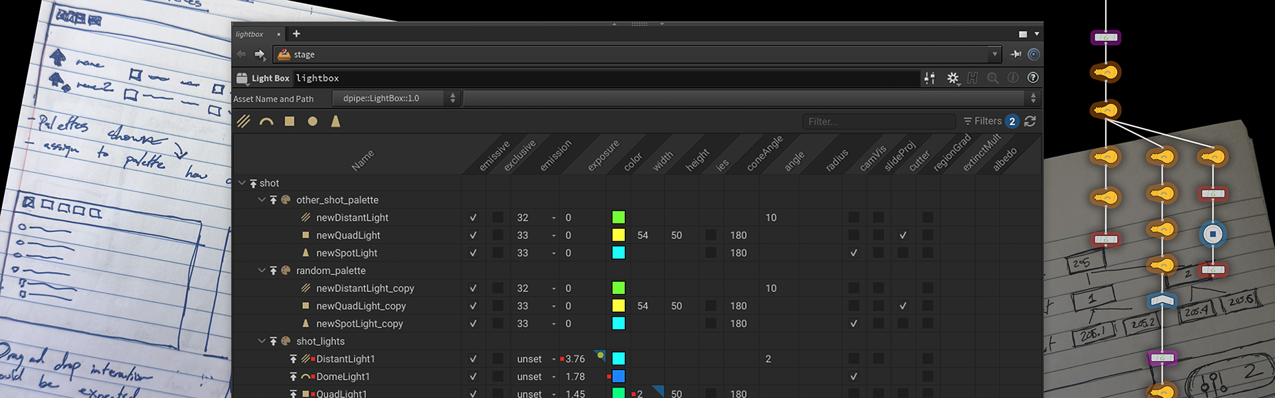Select the purple node atop the network graph
The image size is (1275, 398).
point(1106,38)
